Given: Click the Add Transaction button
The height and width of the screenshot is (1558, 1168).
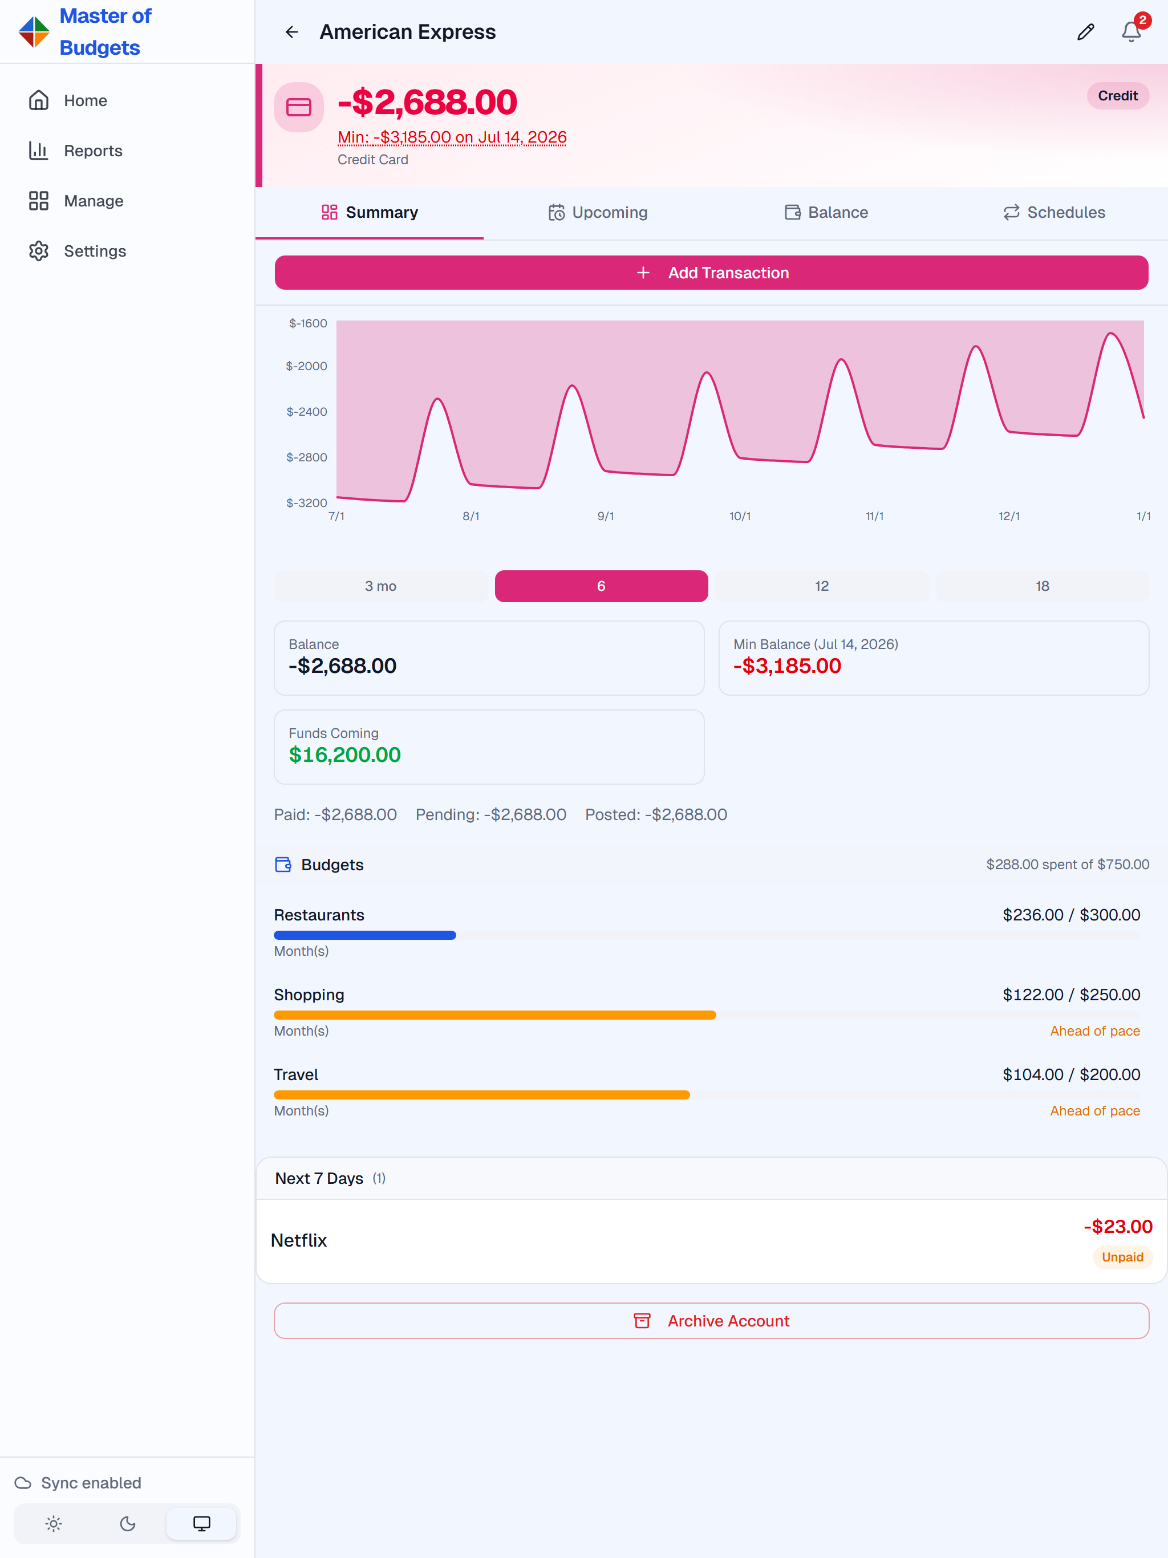Looking at the screenshot, I should click(712, 273).
